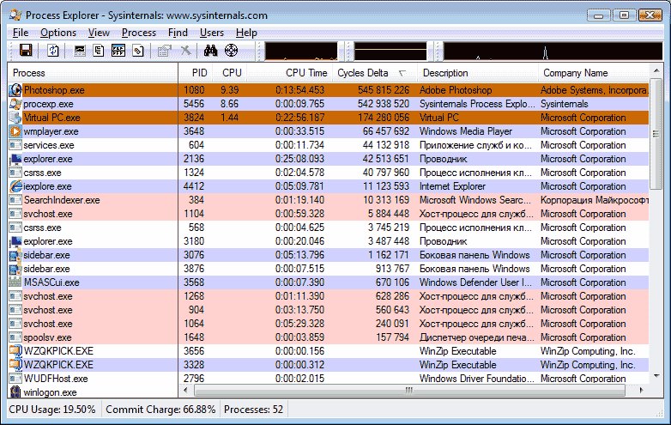Click the Sysinternals company name cell
The height and width of the screenshot is (425, 671).
[x=564, y=104]
